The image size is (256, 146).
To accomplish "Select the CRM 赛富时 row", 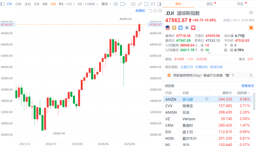I will [x=208, y=125].
